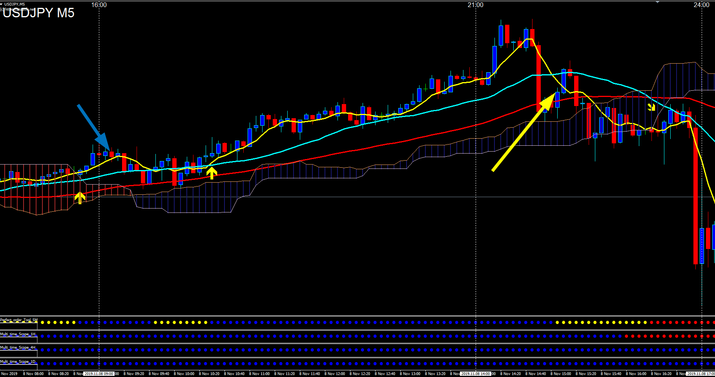Click the 8 Nov 13:20 time label
This screenshot has width=715, height=377.
pyautogui.click(x=435, y=374)
